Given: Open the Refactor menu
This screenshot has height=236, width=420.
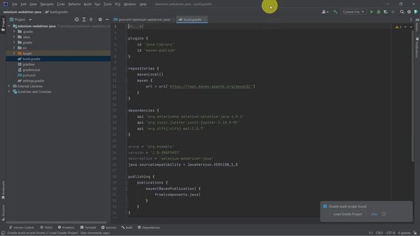Looking at the screenshot, I should (x=74, y=5).
